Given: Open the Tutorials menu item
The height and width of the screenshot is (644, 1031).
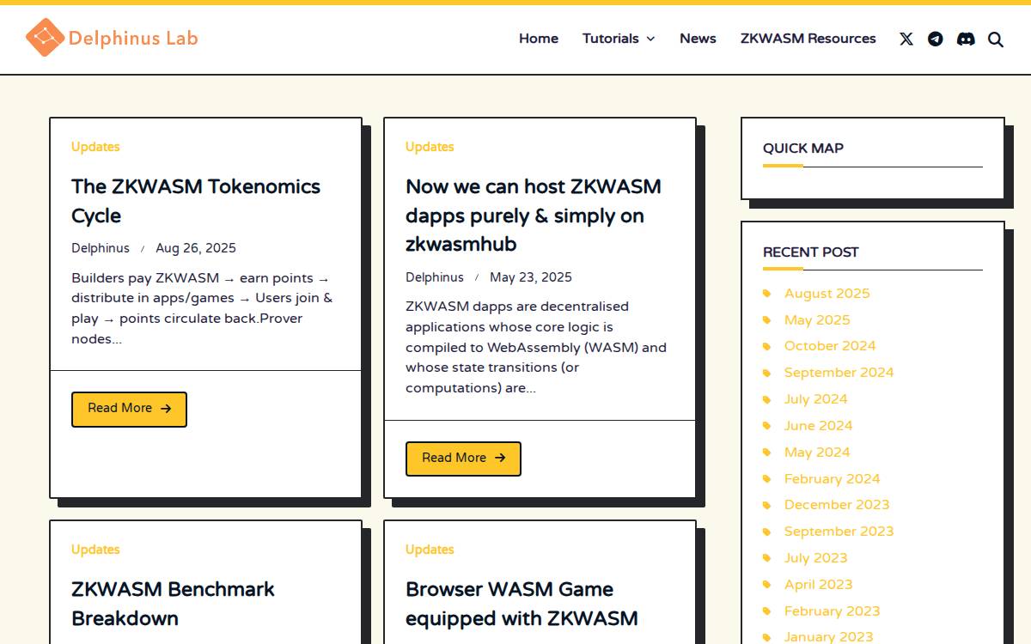Looking at the screenshot, I should click(x=611, y=39).
